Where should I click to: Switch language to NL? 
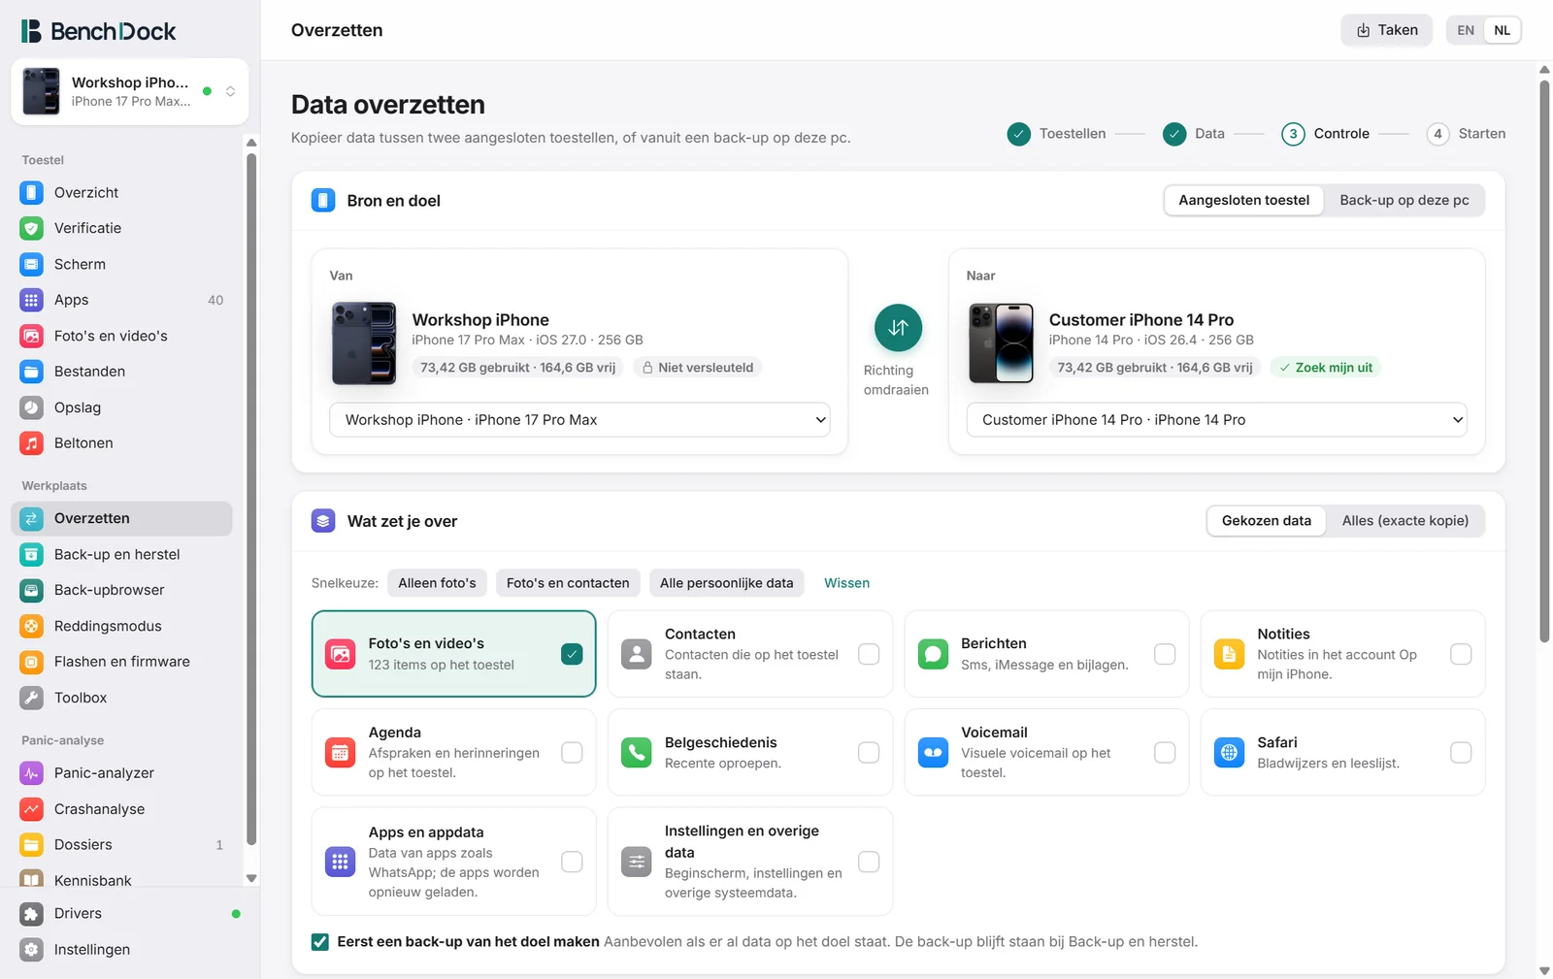[x=1503, y=30]
